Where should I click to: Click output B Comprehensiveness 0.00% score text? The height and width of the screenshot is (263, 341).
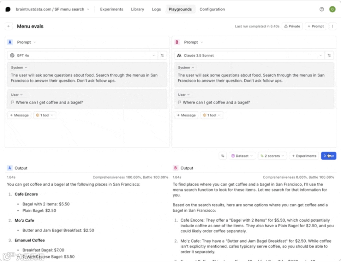(x=285, y=177)
